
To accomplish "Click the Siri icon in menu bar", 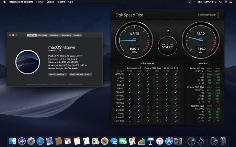I will click(x=226, y=2).
